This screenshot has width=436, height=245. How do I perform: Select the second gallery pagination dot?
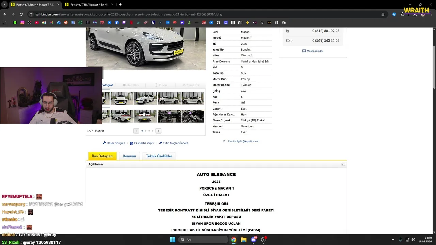pos(145,131)
